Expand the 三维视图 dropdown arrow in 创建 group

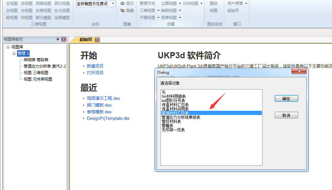[x=158, y=11]
